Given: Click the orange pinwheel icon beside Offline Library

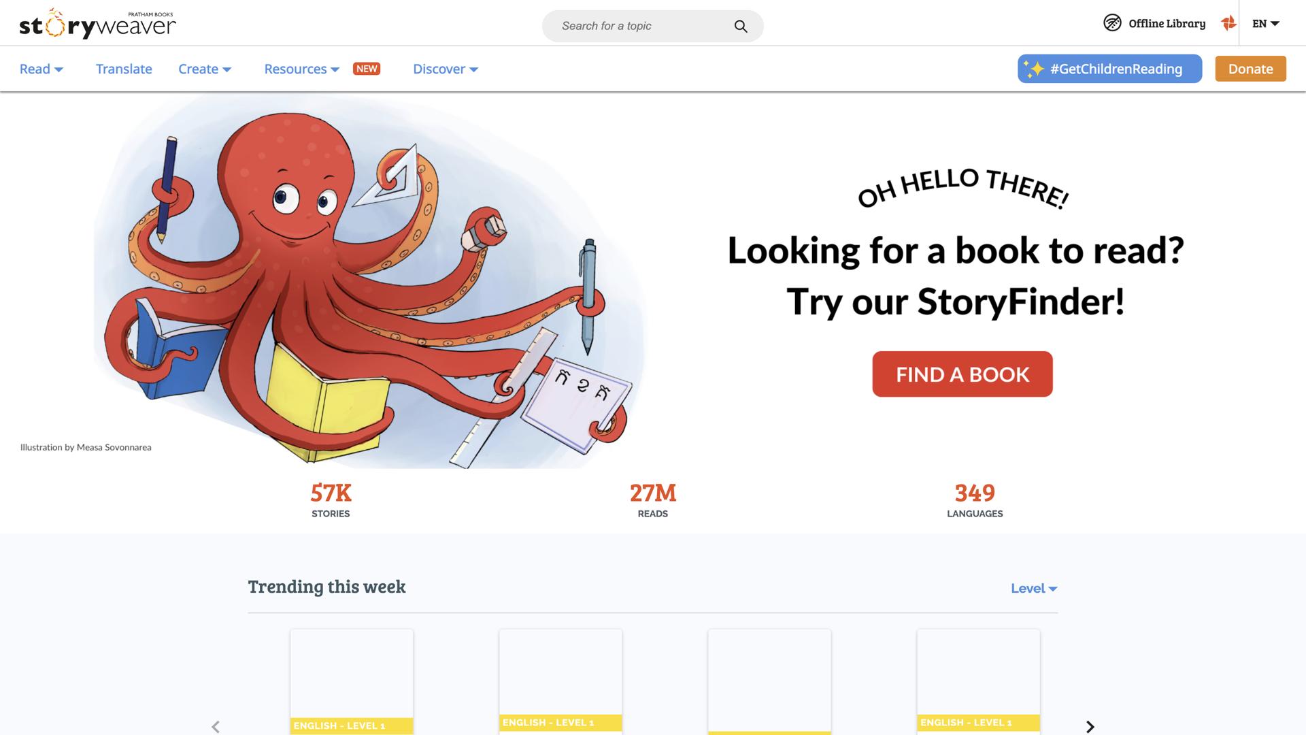Looking at the screenshot, I should click(x=1228, y=22).
